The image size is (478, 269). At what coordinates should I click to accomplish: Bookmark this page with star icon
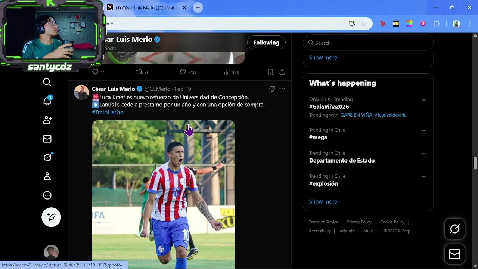[363, 24]
